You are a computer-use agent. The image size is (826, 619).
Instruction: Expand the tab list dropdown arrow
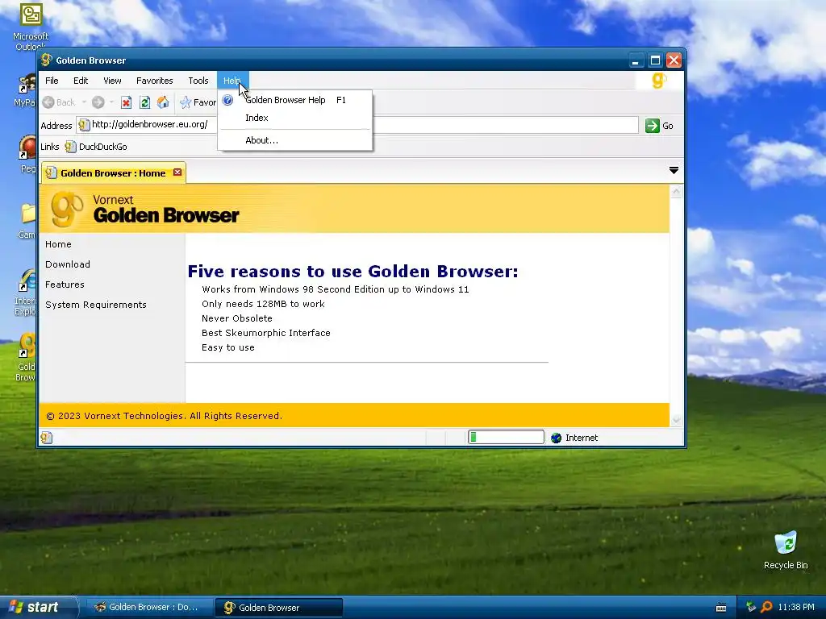(x=674, y=170)
